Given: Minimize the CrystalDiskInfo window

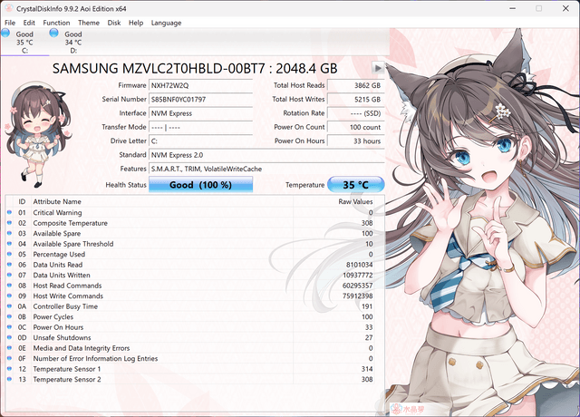Looking at the screenshot, I should point(512,8).
